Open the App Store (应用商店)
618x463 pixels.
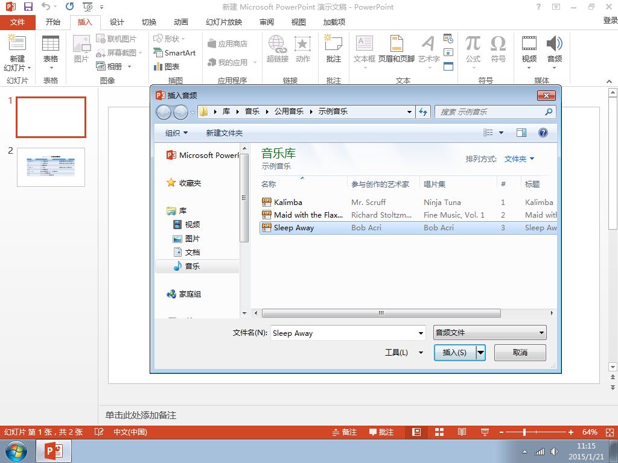228,43
